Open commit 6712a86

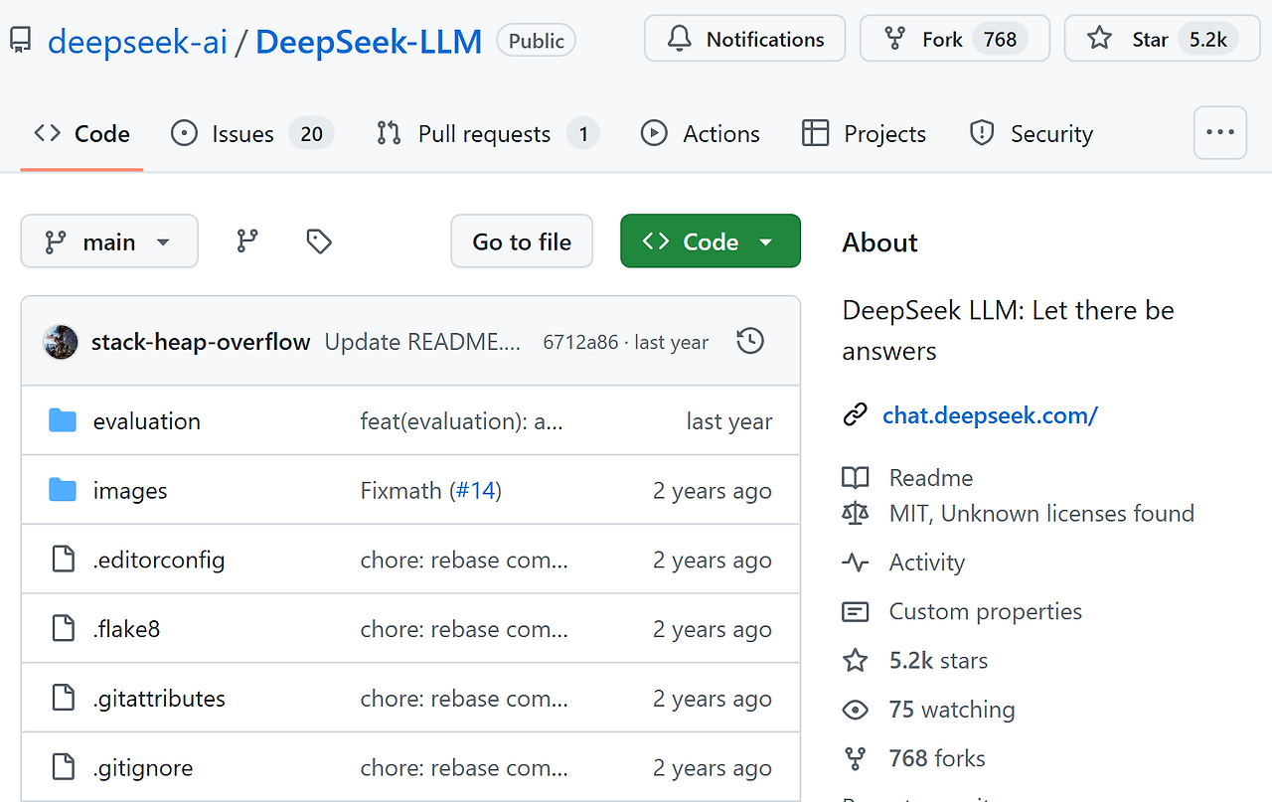point(580,342)
